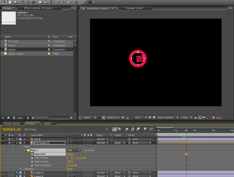Image resolution: width=234 pixels, height=177 pixels.
Task: Check the Inverted checkbox for Mask 1
Action: (x=83, y=150)
